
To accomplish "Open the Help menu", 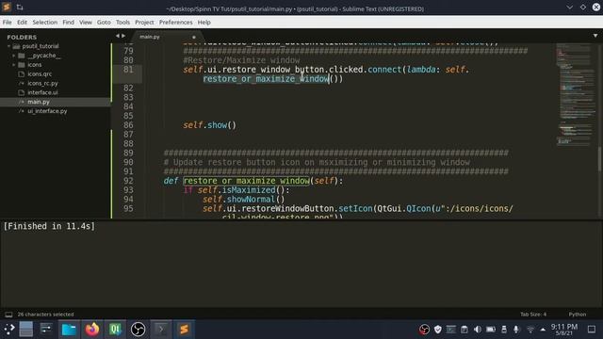I will coord(204,23).
